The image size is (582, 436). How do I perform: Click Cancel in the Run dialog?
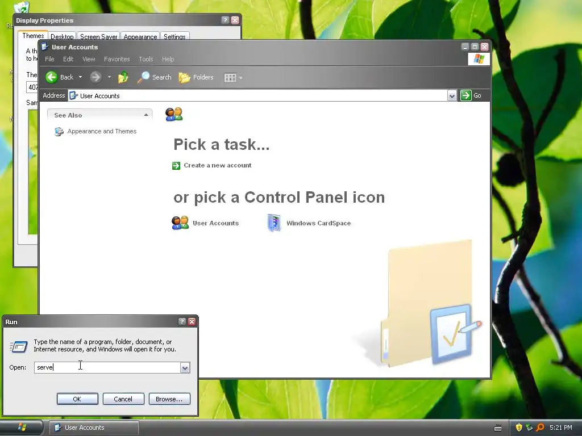tap(123, 399)
